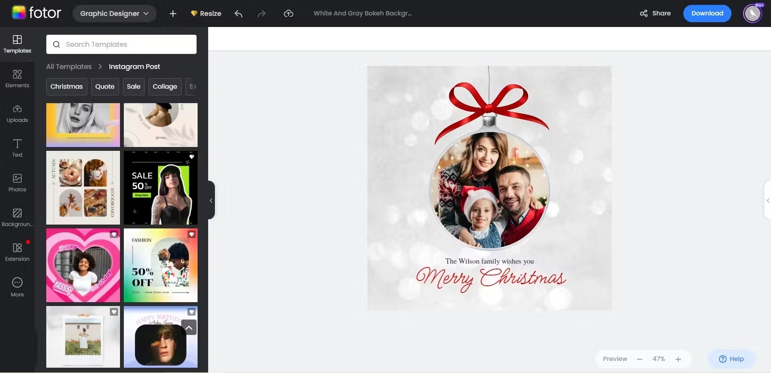Viewport: 771px width, 373px height.
Task: Open the Uploads panel
Action: [17, 114]
